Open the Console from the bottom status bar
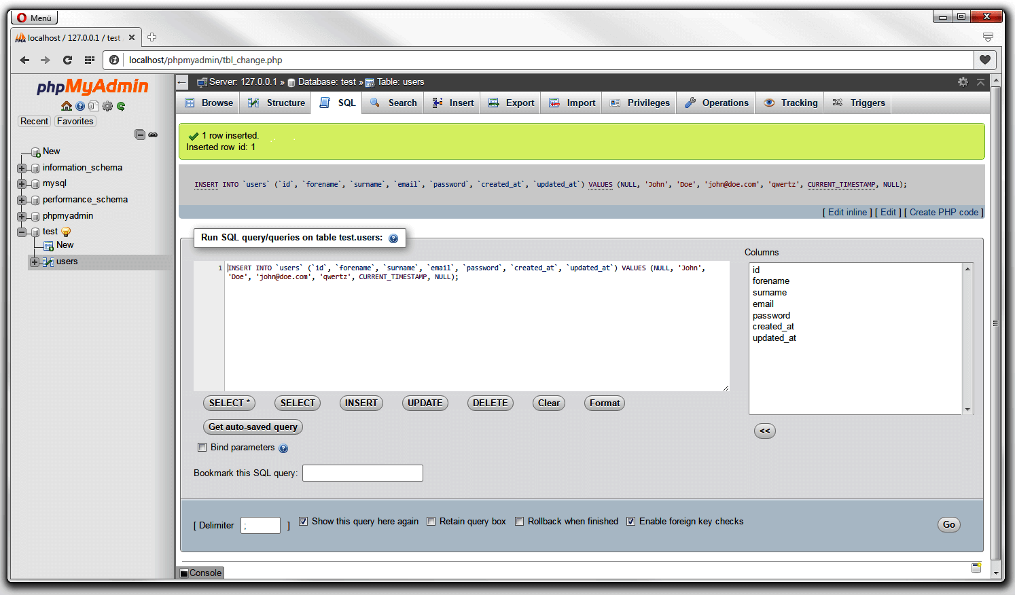1015x595 pixels. pyautogui.click(x=200, y=573)
